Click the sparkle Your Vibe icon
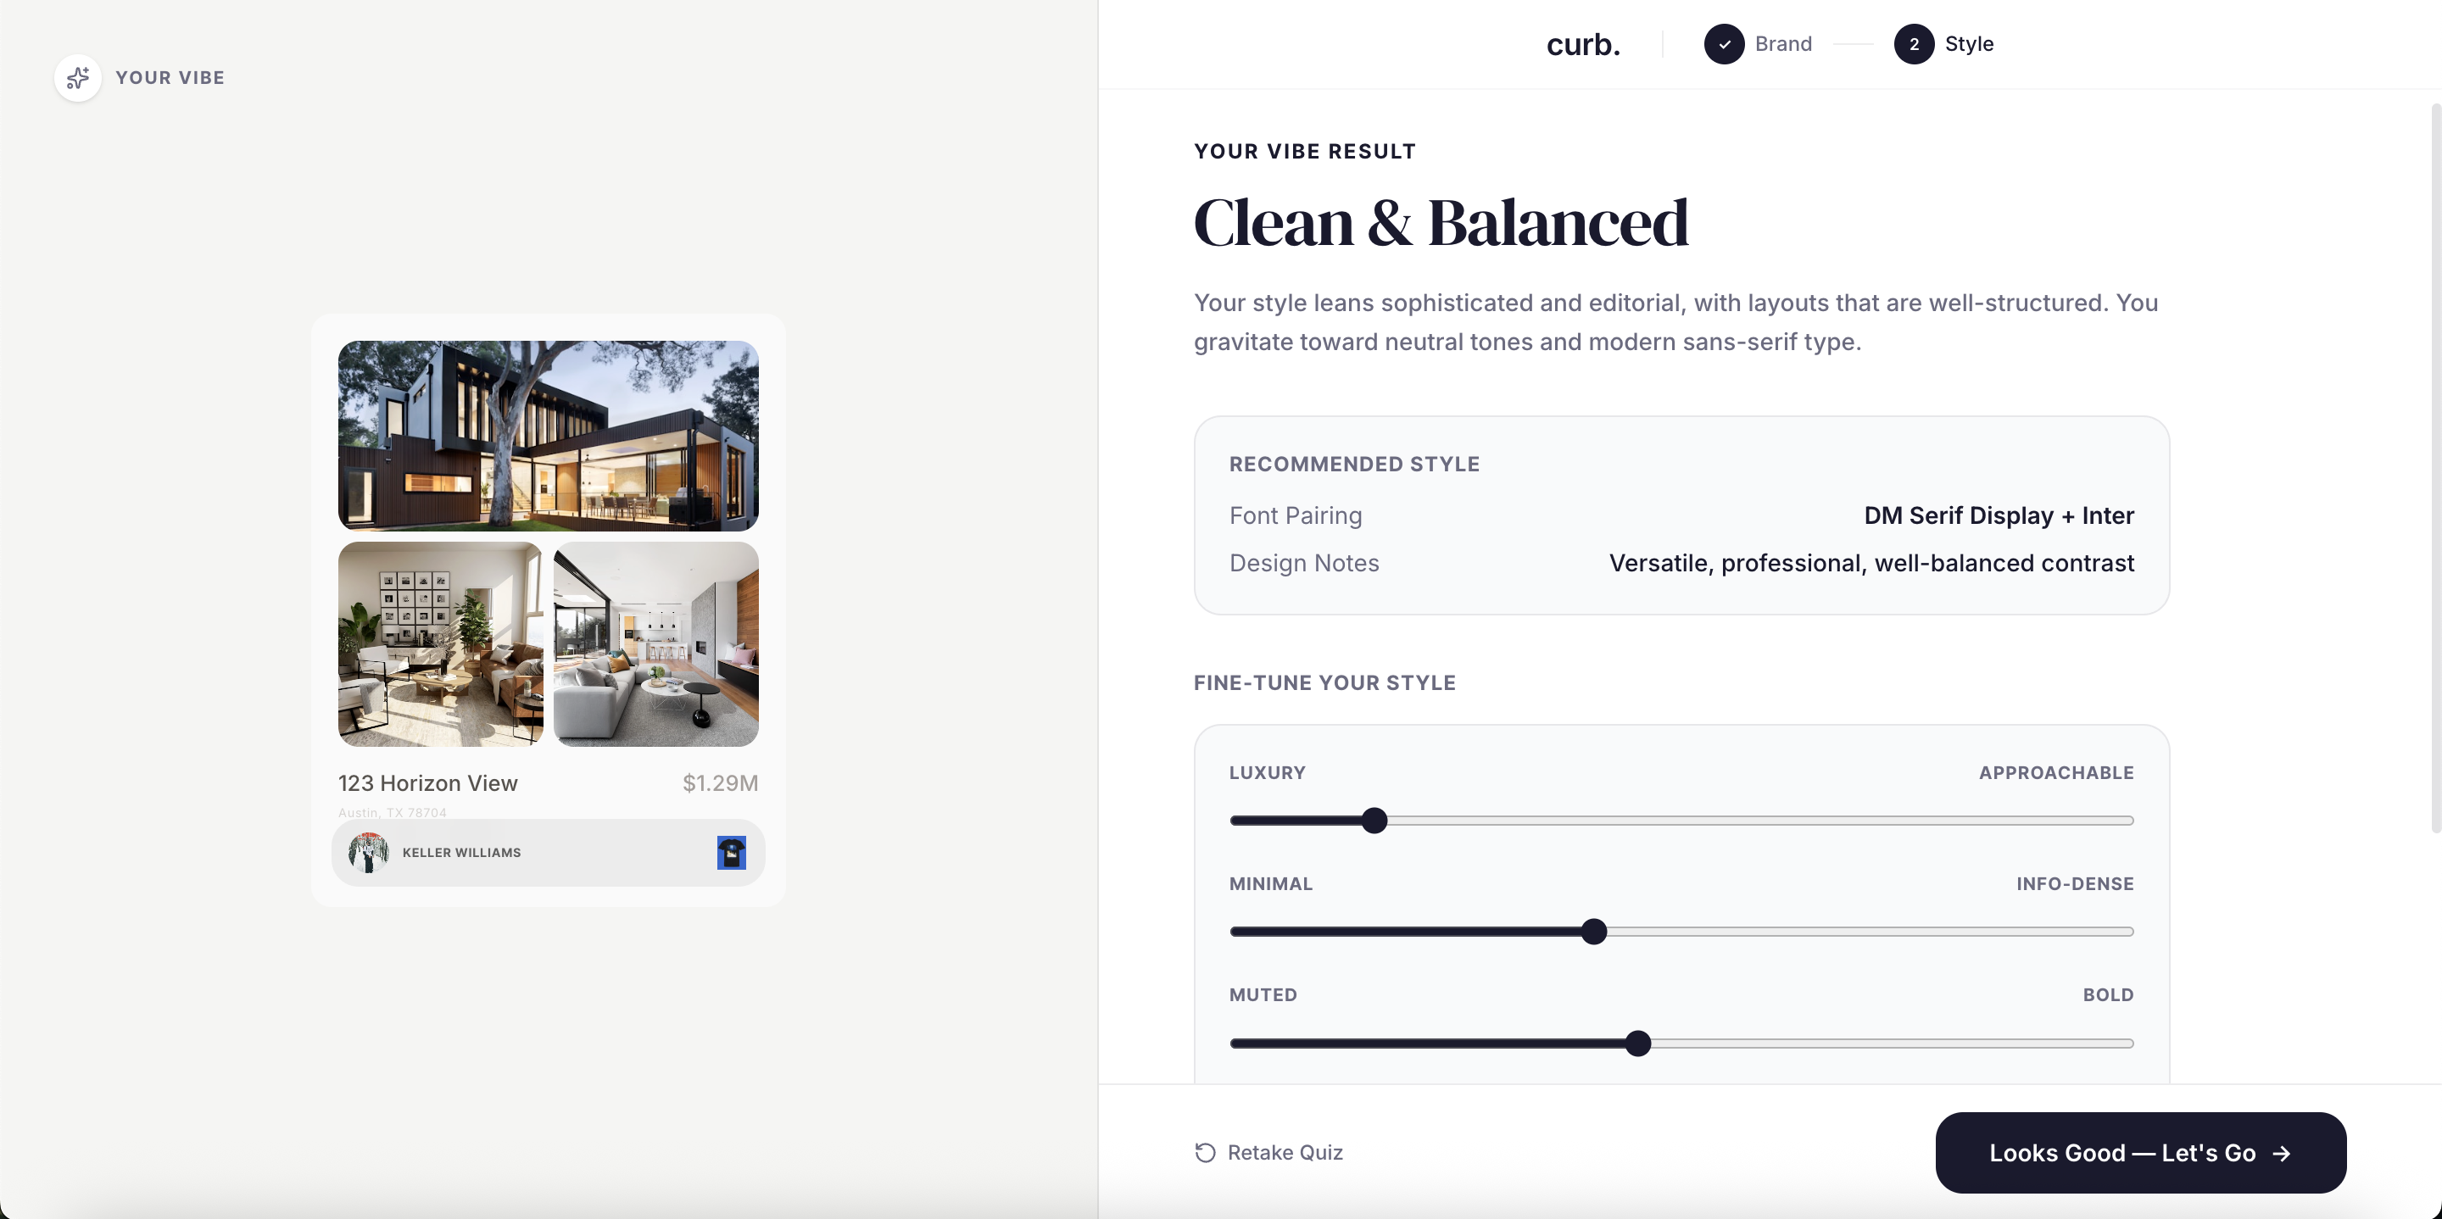This screenshot has height=1219, width=2442. tap(78, 78)
